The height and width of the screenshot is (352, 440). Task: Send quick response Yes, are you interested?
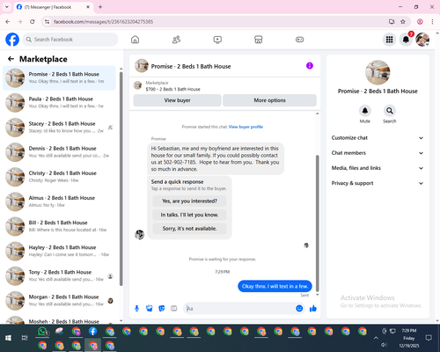coord(189,202)
